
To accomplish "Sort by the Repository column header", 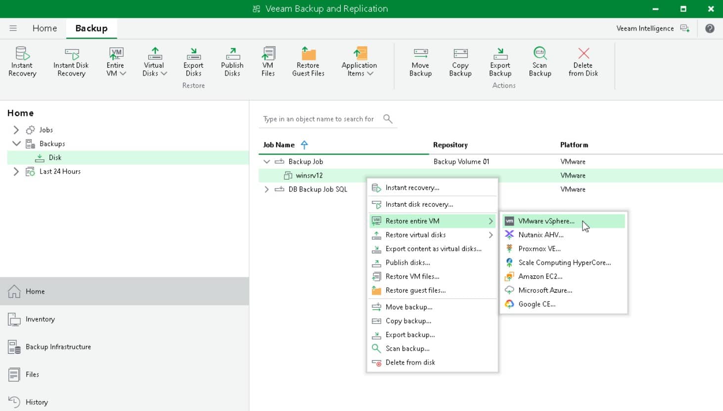I will coord(450,145).
